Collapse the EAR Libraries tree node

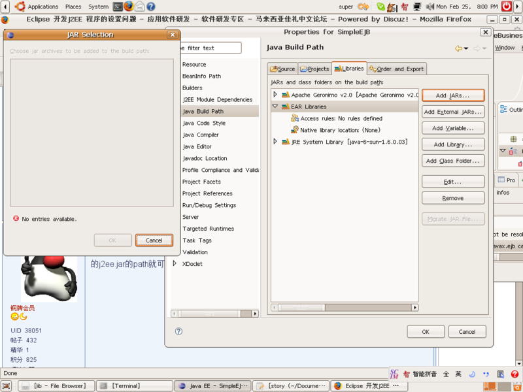point(275,106)
